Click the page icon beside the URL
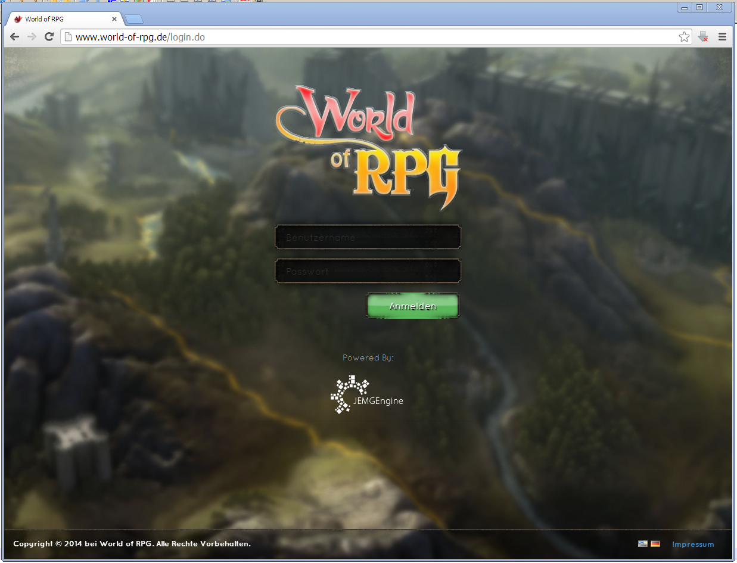Image resolution: width=737 pixels, height=563 pixels. point(68,37)
